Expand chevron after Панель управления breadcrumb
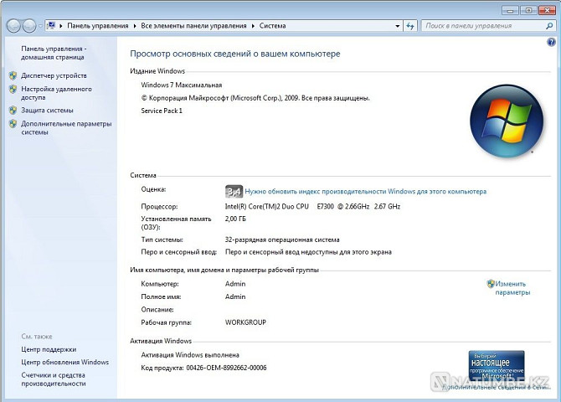This screenshot has width=561, height=402. (x=135, y=26)
